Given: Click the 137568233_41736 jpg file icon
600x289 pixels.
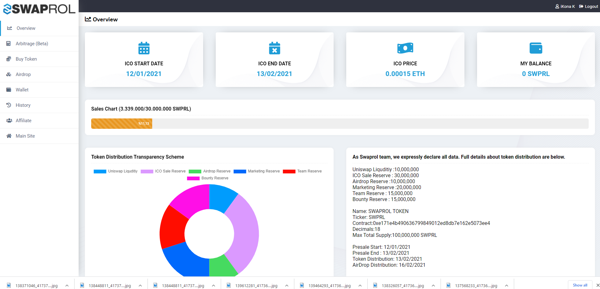Looking at the screenshot, I should click(x=448, y=285).
